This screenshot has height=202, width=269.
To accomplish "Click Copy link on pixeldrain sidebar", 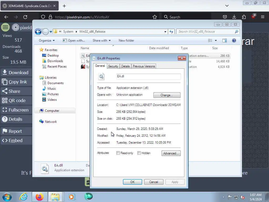I will tap(17, 82).
